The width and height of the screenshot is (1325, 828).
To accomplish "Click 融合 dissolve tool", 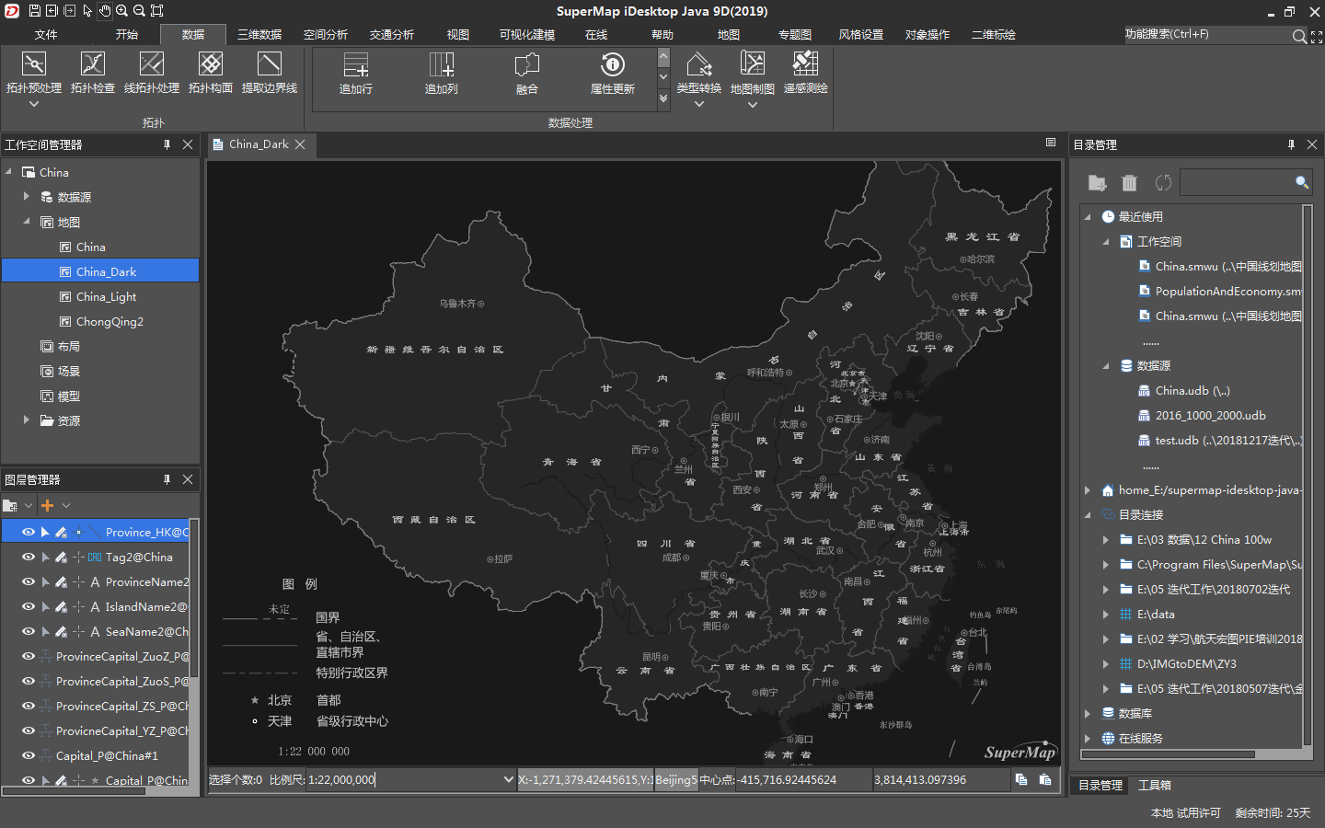I will [526, 74].
